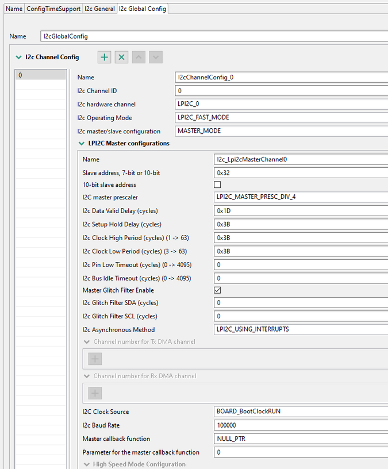This screenshot has width=388, height=469.
Task: Open the I2c Operating Mode dropdown
Action: [281, 118]
